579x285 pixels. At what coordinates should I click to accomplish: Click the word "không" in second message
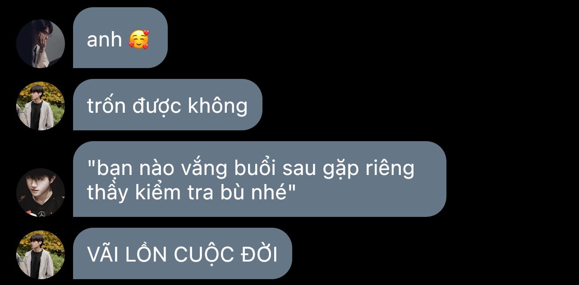point(217,106)
